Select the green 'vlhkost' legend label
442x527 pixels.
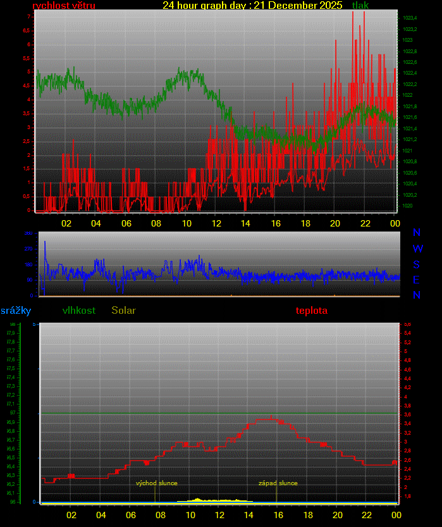79,311
